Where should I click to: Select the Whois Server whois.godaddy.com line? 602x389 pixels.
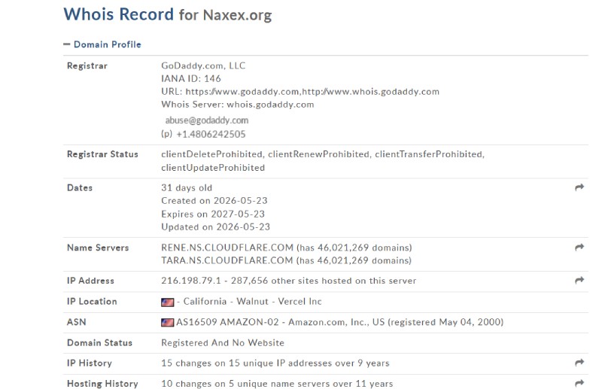tap(238, 105)
